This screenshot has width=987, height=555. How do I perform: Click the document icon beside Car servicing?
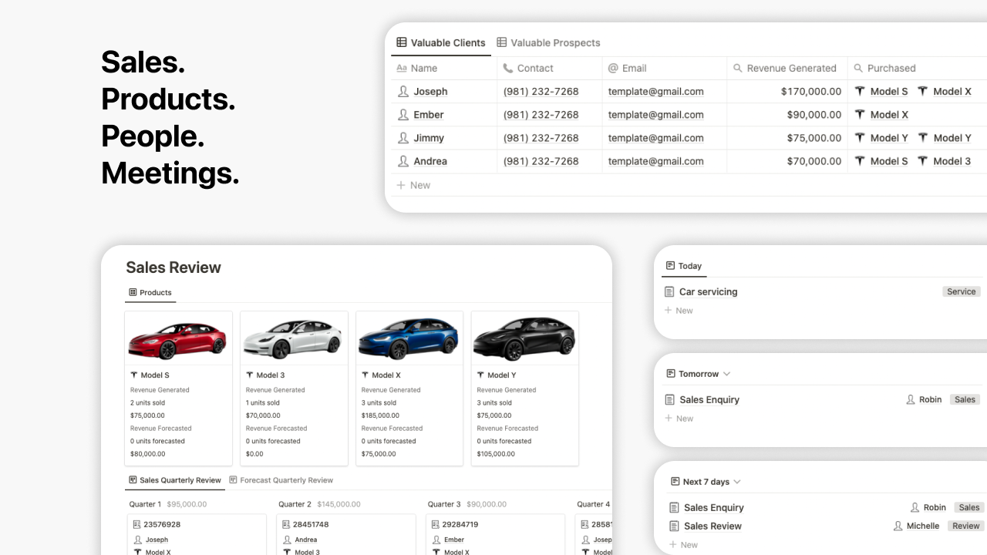[668, 291]
